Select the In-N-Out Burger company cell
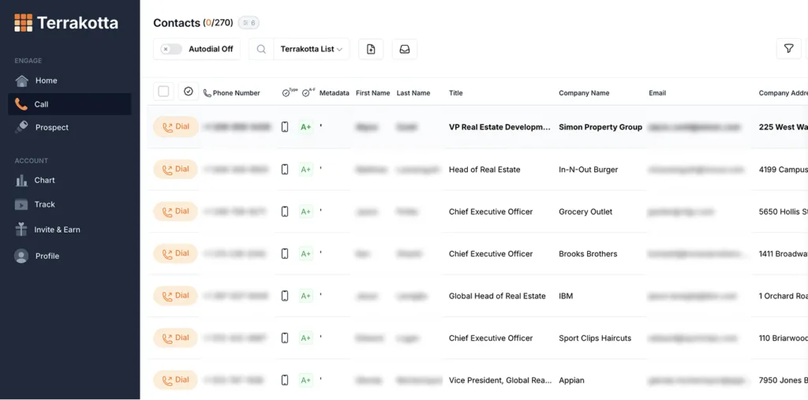The image size is (808, 400). pyautogui.click(x=588, y=170)
